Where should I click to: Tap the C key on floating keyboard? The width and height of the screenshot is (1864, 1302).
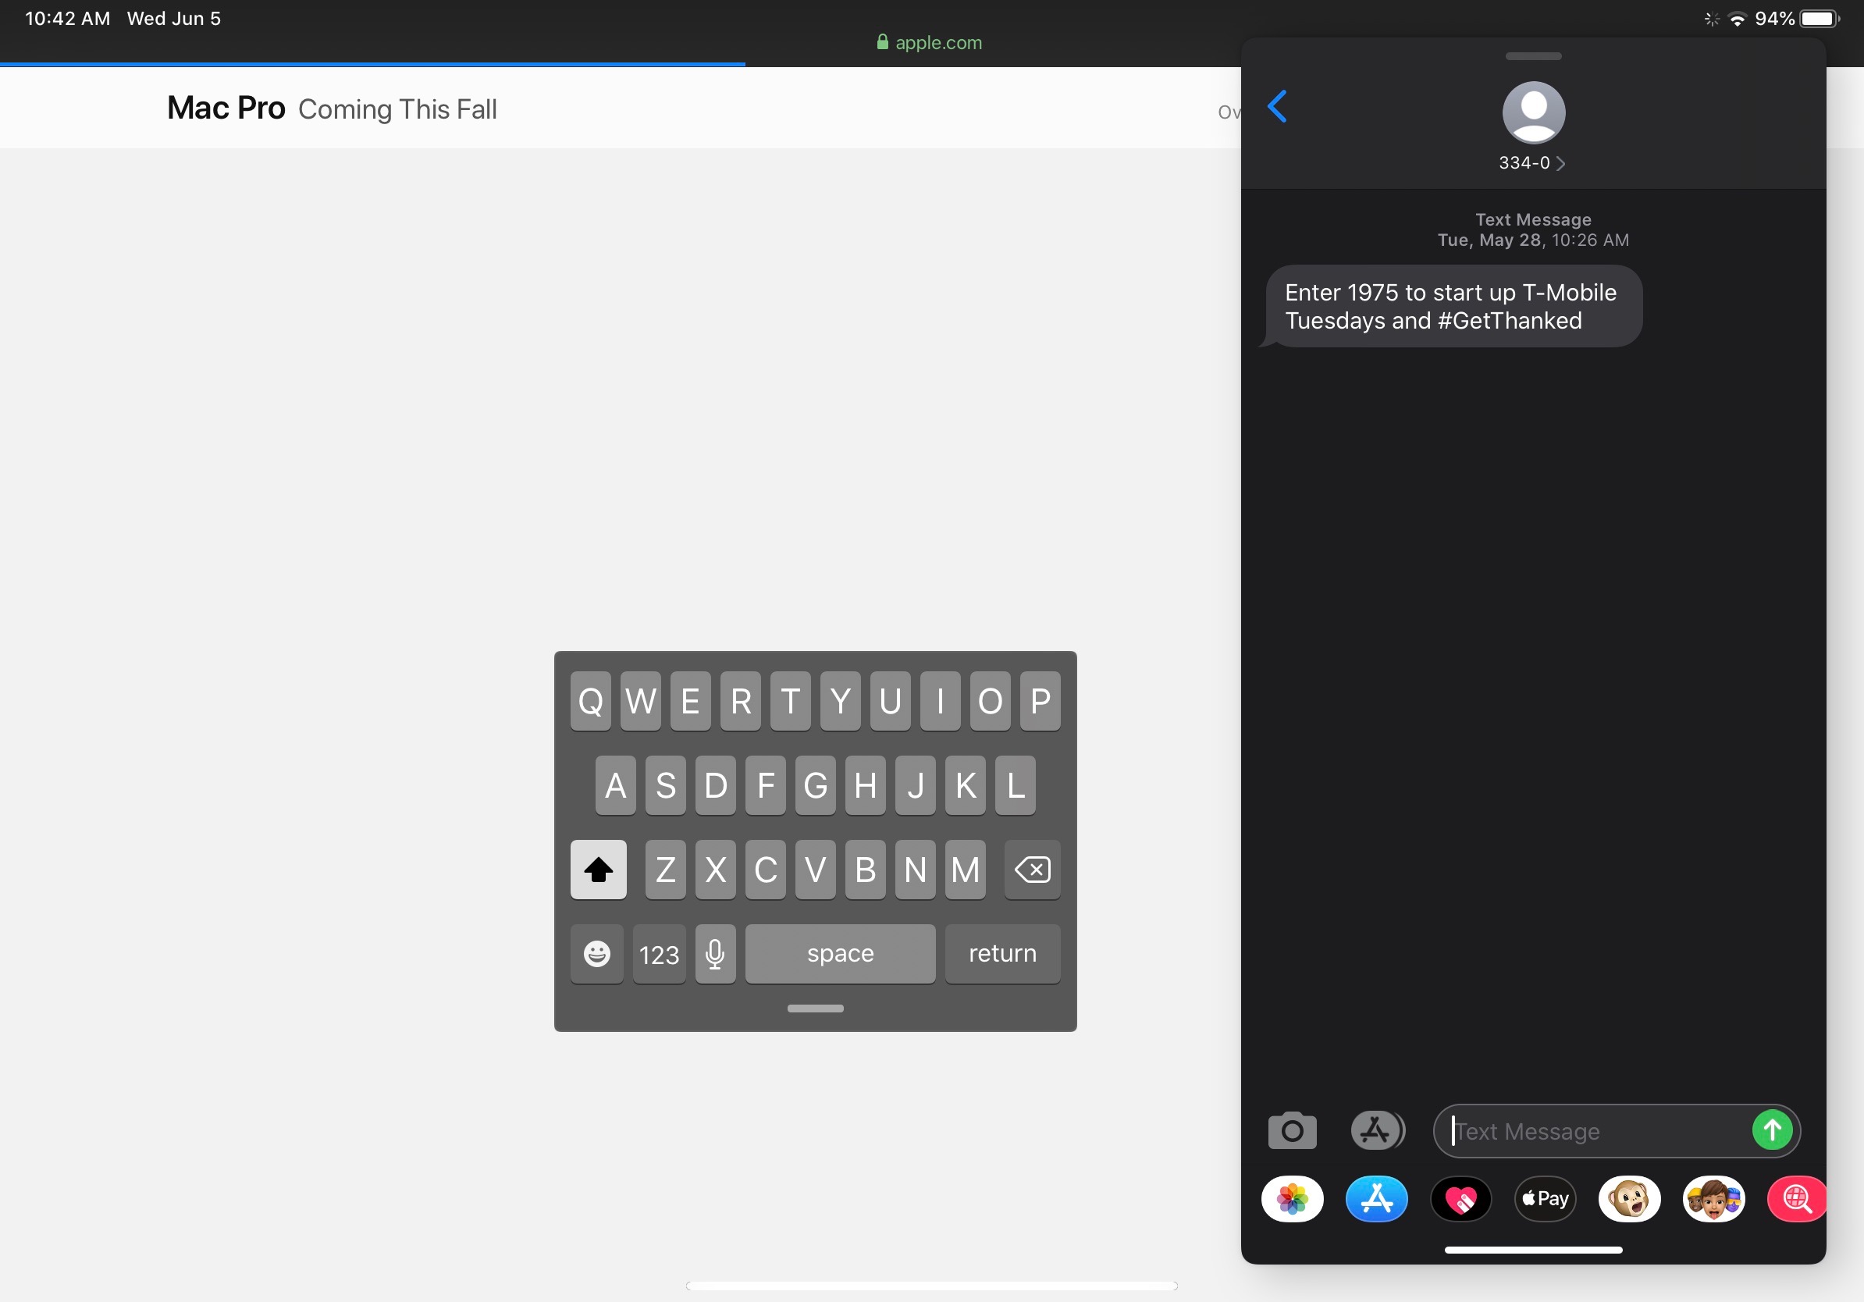[766, 870]
